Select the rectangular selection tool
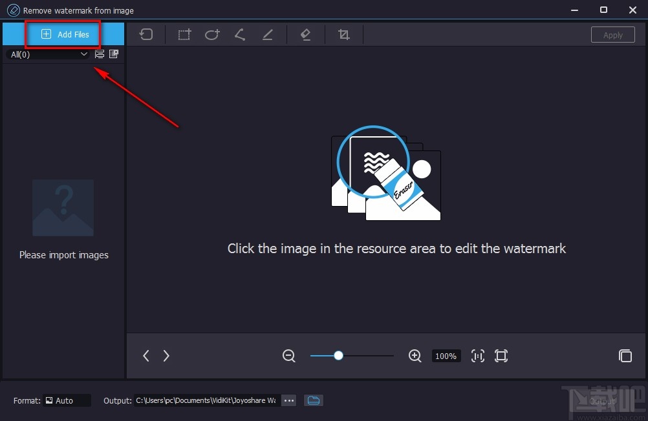648x421 pixels. [x=184, y=34]
